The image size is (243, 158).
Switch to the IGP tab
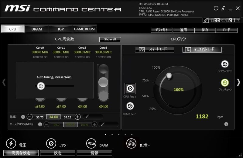click(x=61, y=29)
